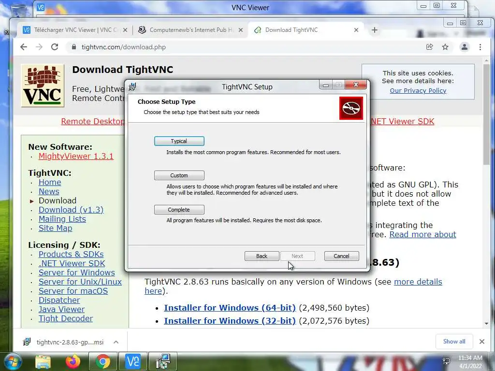Viewport: 495px width, 371px height.
Task: Switch to Chrome in the taskbar
Action: tap(102, 361)
